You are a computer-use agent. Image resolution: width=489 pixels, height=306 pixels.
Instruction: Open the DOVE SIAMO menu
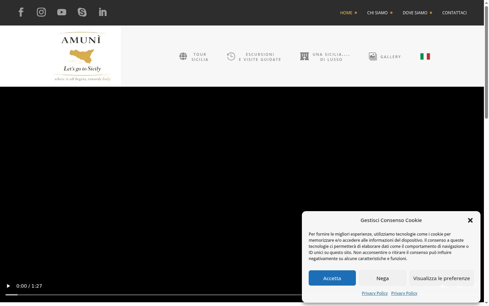coord(415,13)
